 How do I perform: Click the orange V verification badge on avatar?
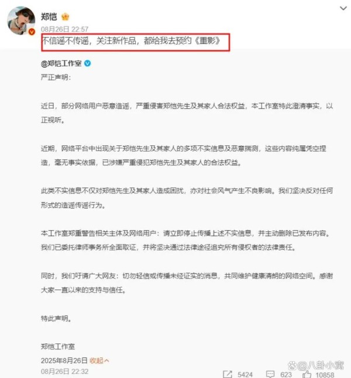tap(32, 32)
